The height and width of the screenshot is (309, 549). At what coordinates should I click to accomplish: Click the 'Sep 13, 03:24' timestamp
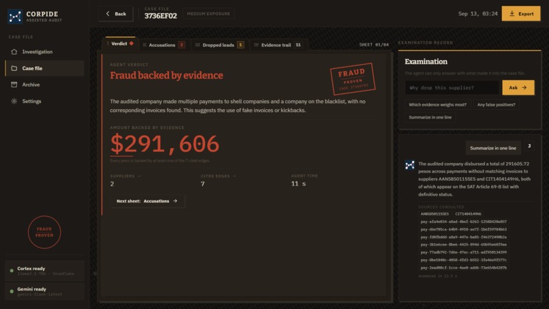pos(477,14)
